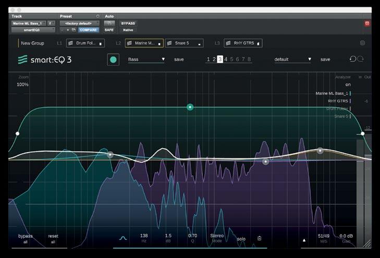Toggle Snare 5 analyzer visibility

click(342, 116)
